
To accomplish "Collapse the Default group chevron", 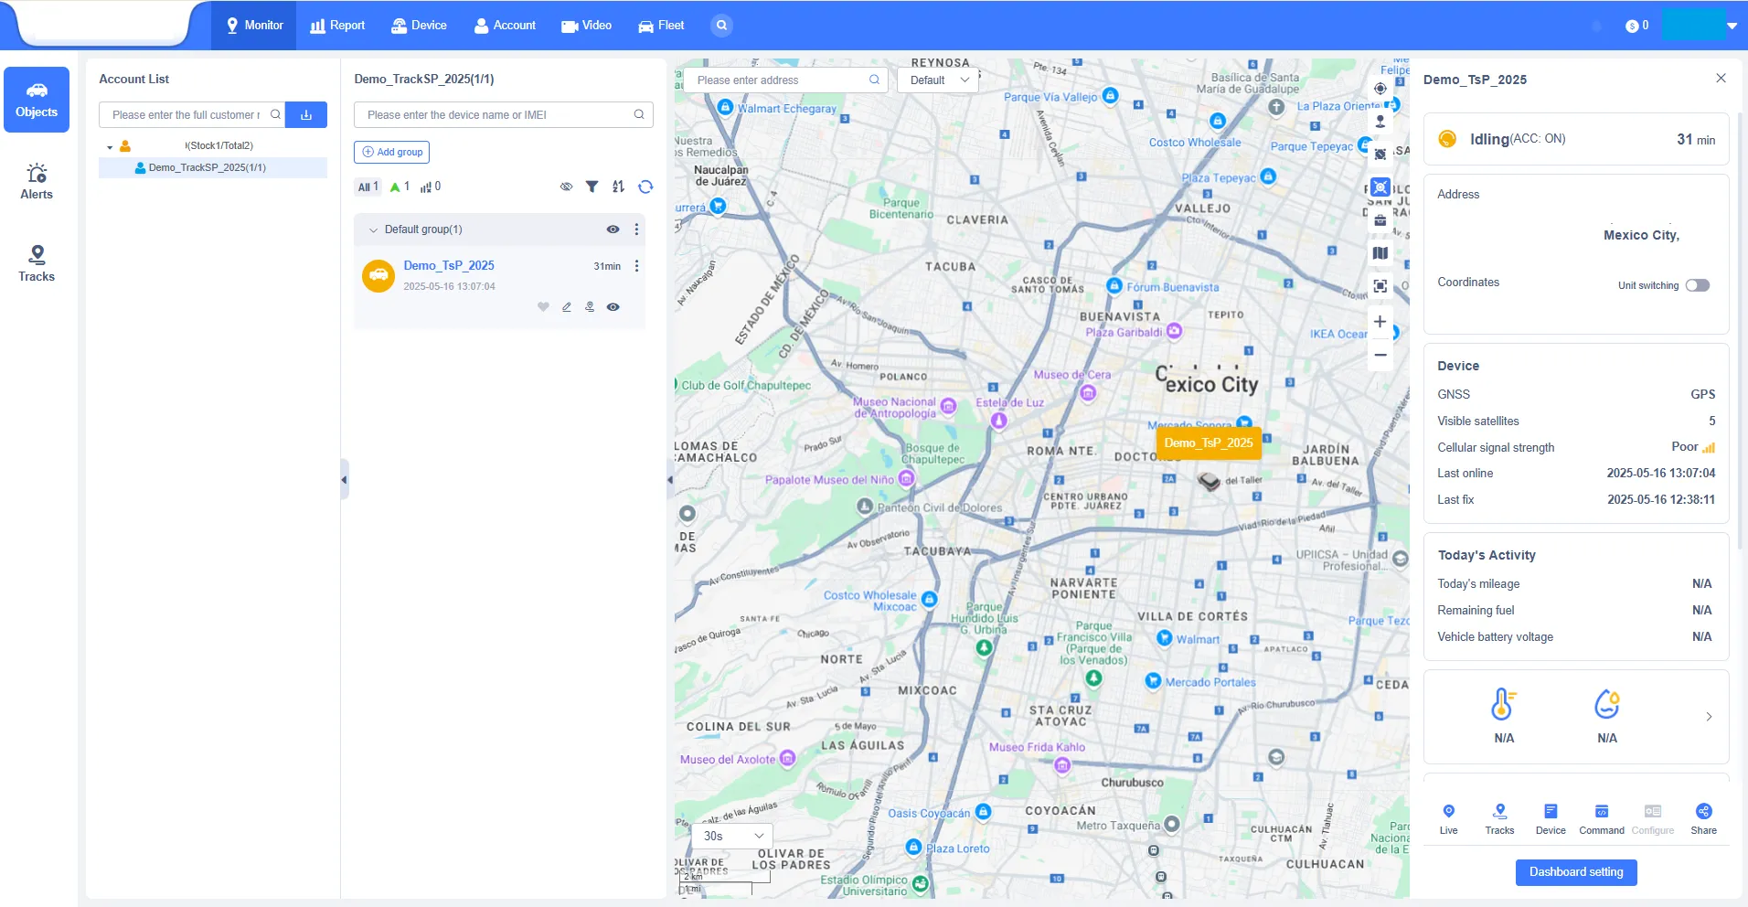I will [x=373, y=229].
